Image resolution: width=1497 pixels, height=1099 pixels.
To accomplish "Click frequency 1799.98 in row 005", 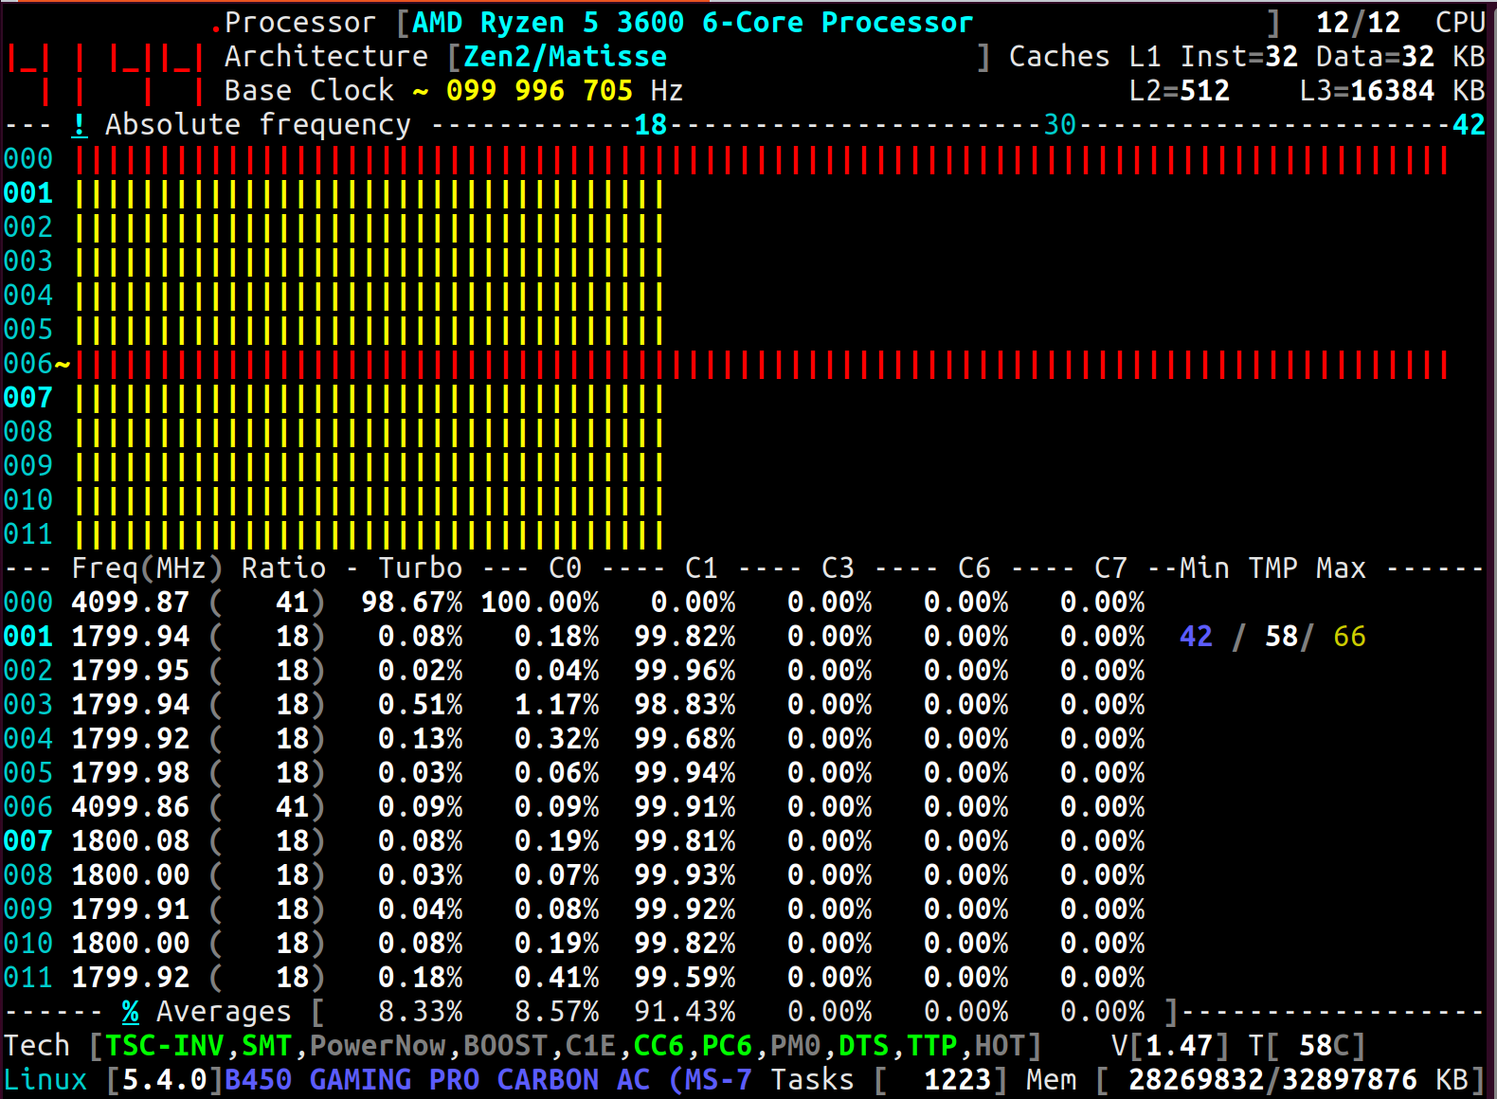I will [131, 773].
